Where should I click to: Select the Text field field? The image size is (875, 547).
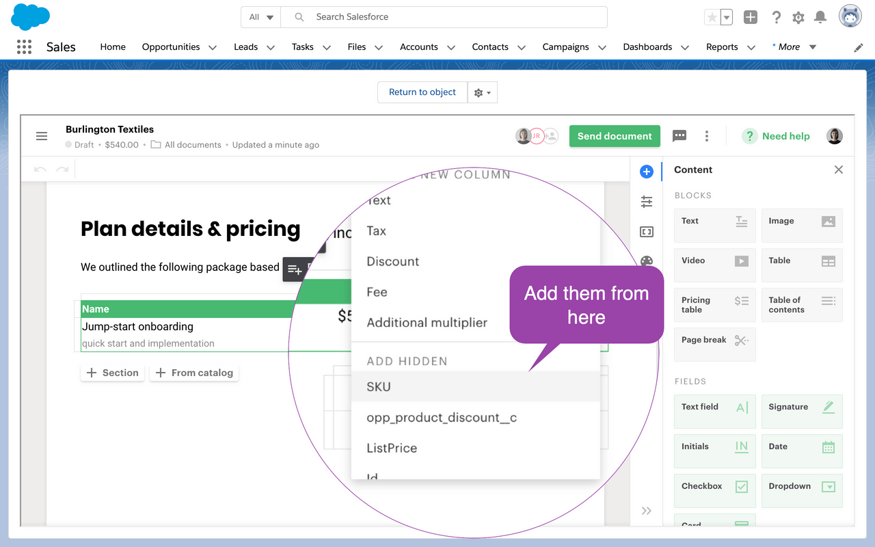[x=714, y=412]
